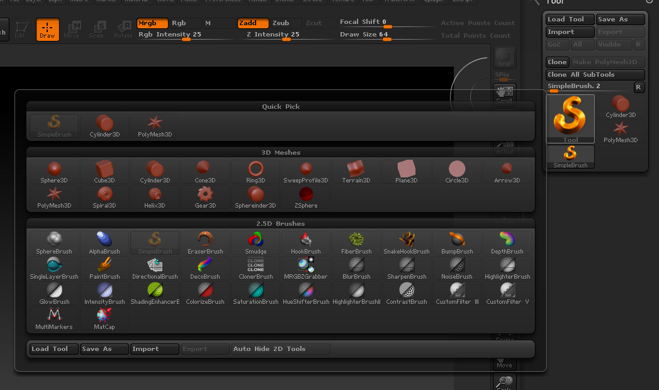The image size is (659, 390).
Task: Select the Gear3D primitive
Action: [205, 198]
